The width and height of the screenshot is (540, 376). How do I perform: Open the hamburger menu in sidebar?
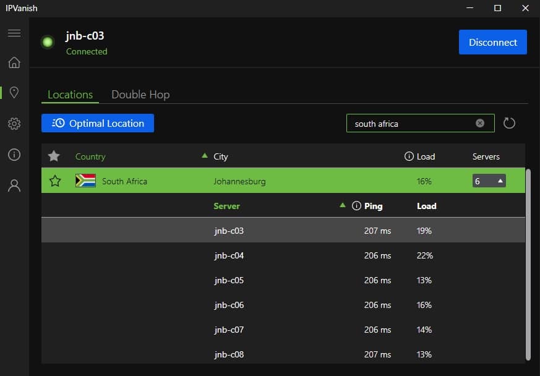tap(14, 33)
